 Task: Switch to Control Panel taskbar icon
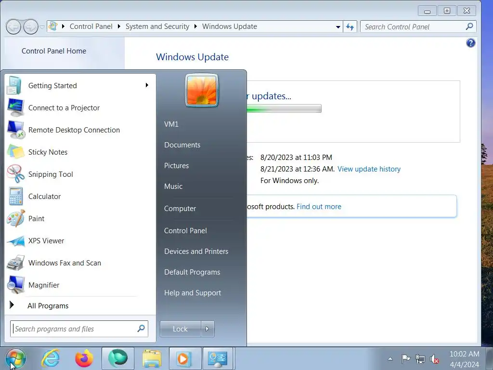(218, 358)
